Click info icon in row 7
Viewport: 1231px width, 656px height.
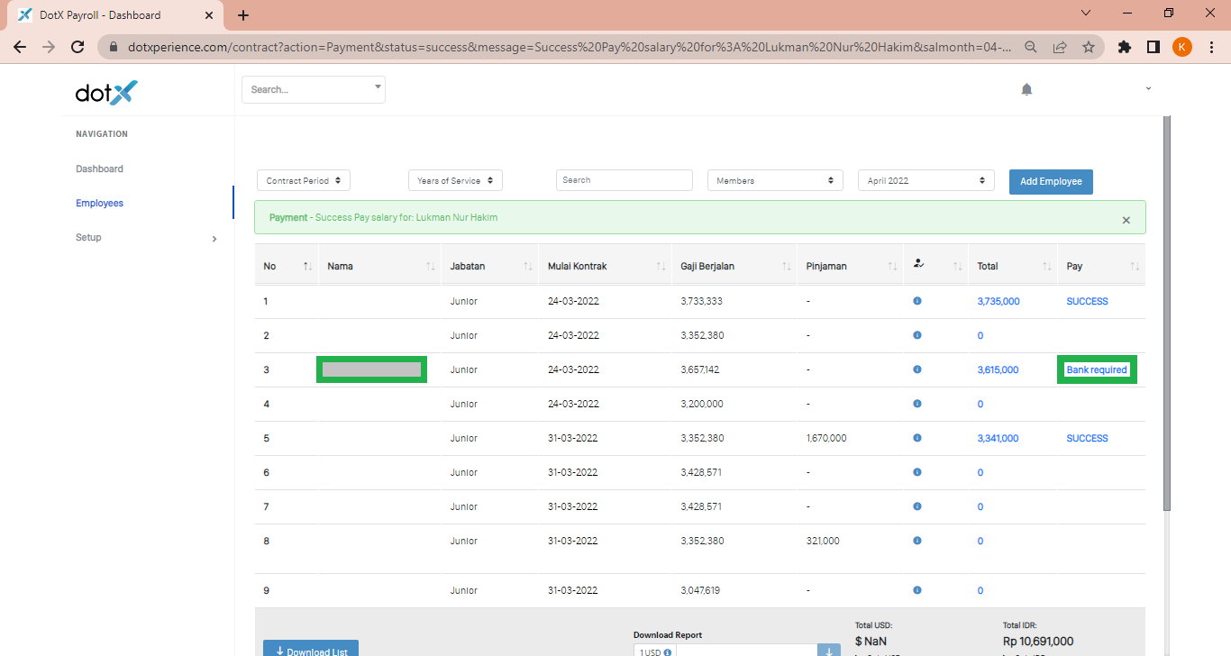[x=917, y=506]
